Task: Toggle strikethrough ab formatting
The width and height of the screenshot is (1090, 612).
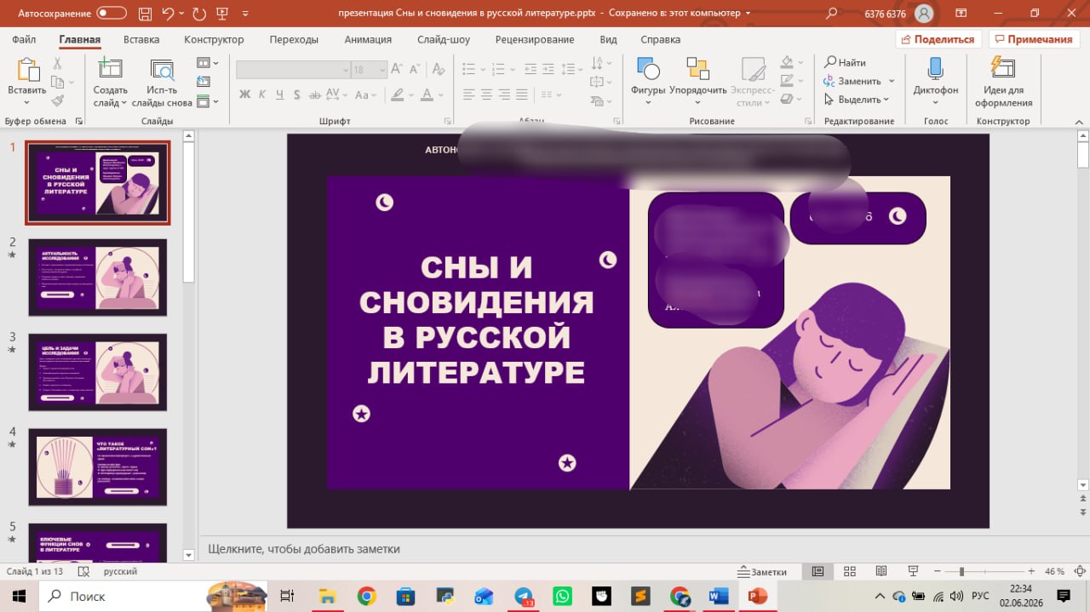Action: click(x=317, y=94)
